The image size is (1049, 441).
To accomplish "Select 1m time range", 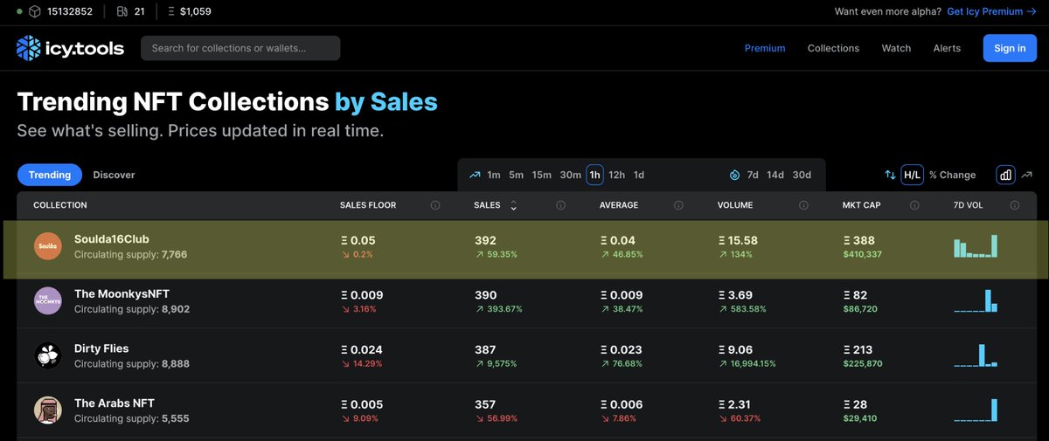I will 494,175.
